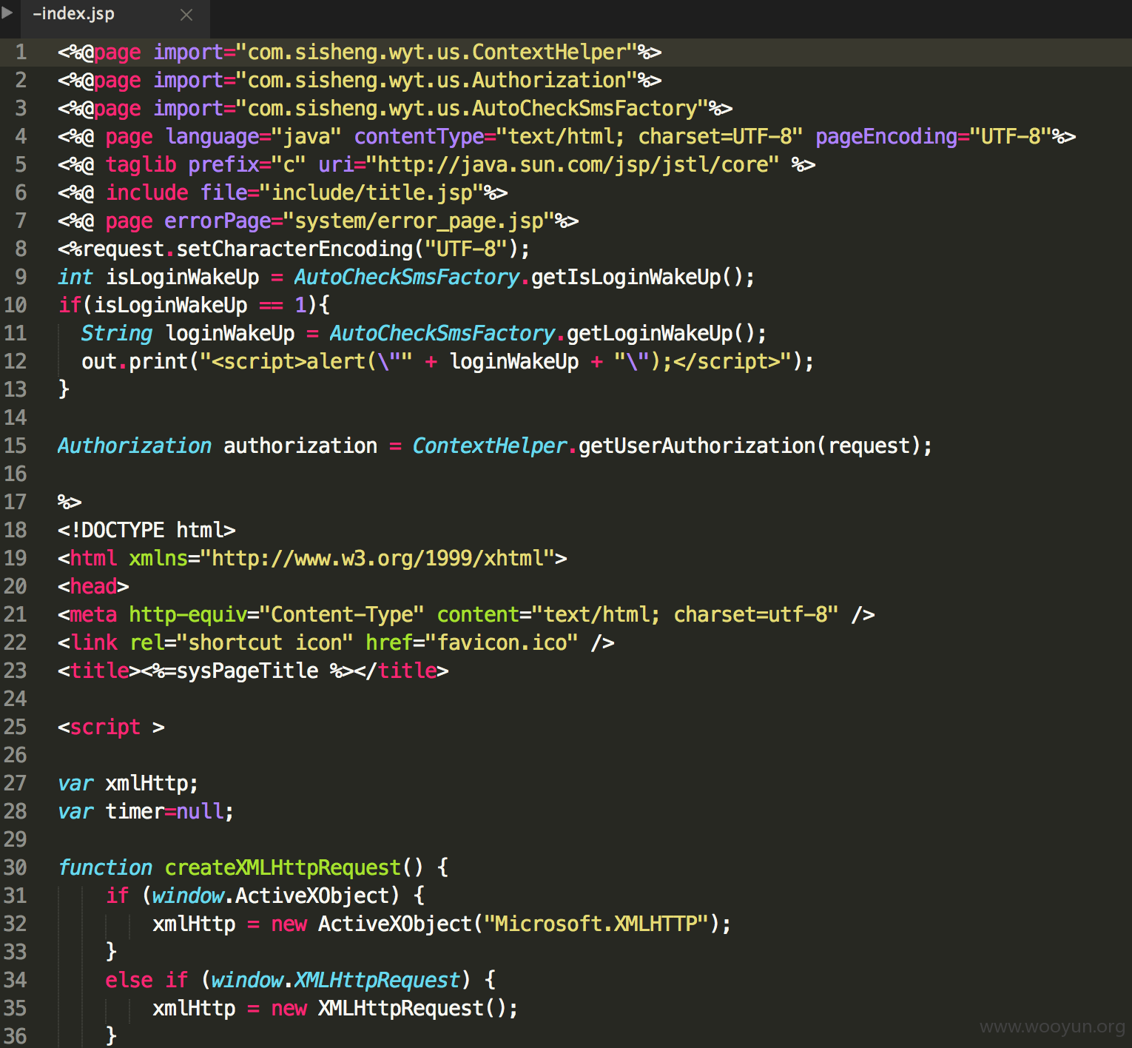The image size is (1132, 1048).
Task: Click the tab scroll left arrow
Action: 7,13
